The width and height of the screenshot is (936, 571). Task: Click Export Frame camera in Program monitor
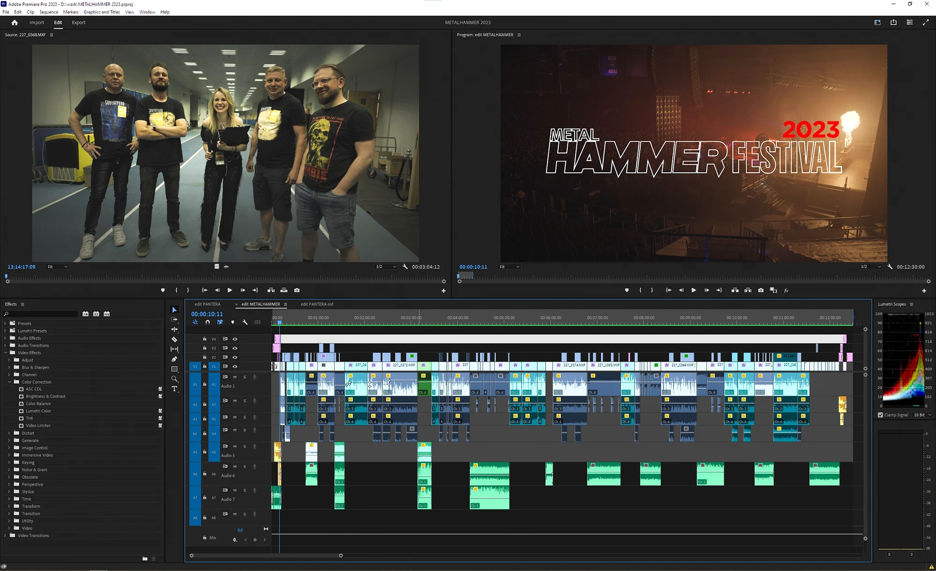point(761,290)
